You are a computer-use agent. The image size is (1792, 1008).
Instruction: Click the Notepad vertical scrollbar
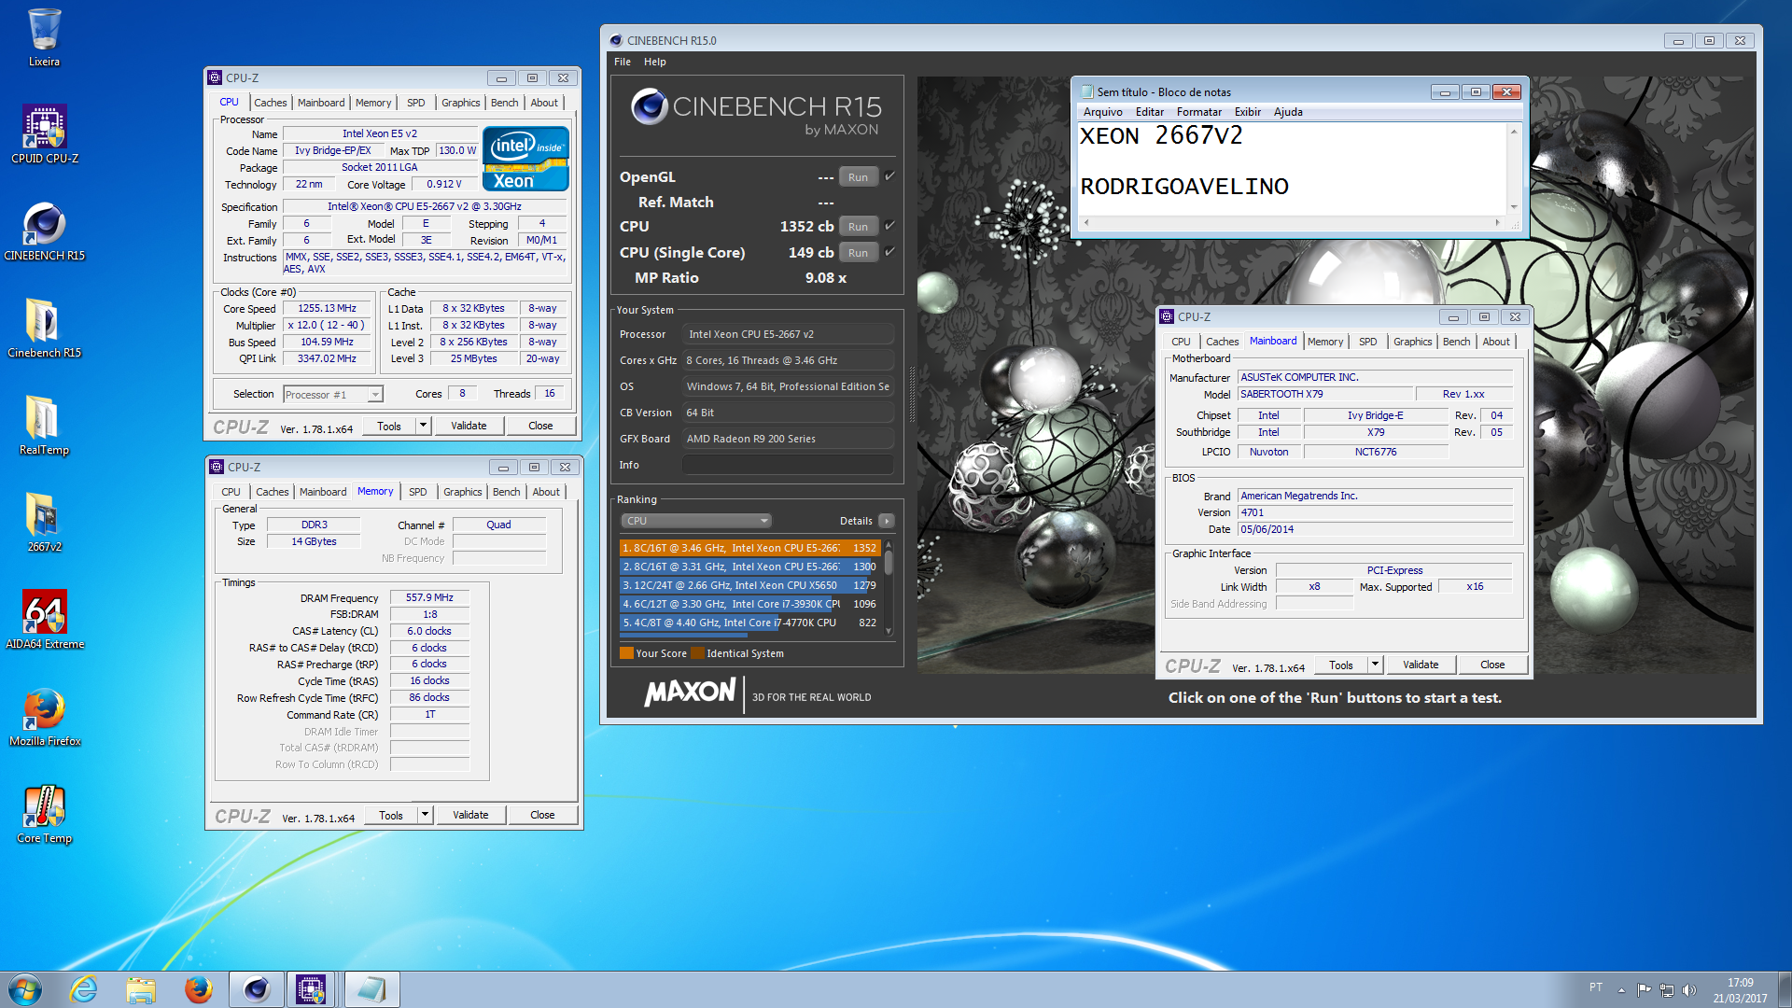click(x=1514, y=169)
